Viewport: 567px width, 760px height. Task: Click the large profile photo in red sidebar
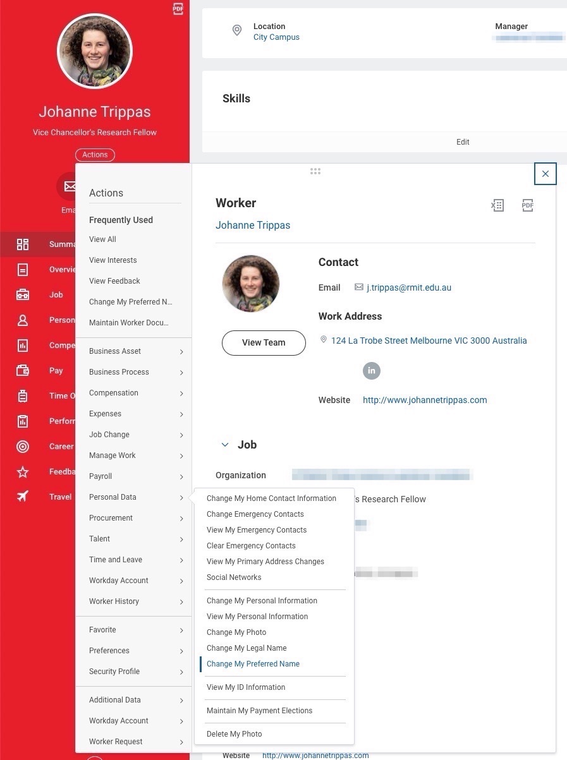point(95,51)
